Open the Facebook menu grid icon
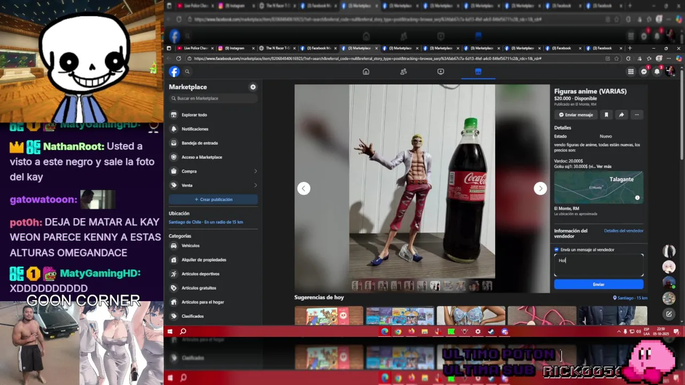Image resolution: width=685 pixels, height=385 pixels. tap(631, 72)
